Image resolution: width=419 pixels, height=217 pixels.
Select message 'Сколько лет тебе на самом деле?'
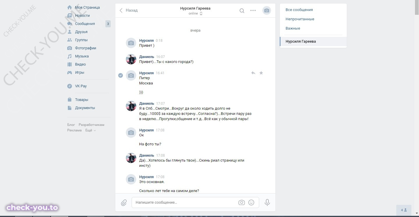coord(169,191)
